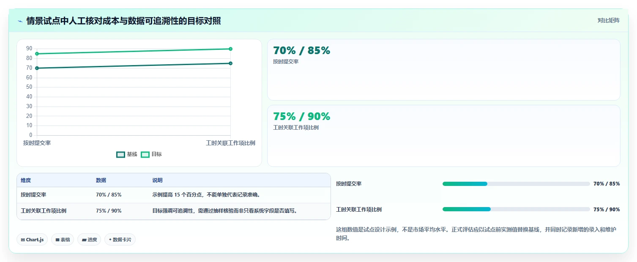Viewport: 637px width, 262px height.
Task: Click the panel title 情景试点中人工核对成本
Action: pyautogui.click(x=123, y=21)
